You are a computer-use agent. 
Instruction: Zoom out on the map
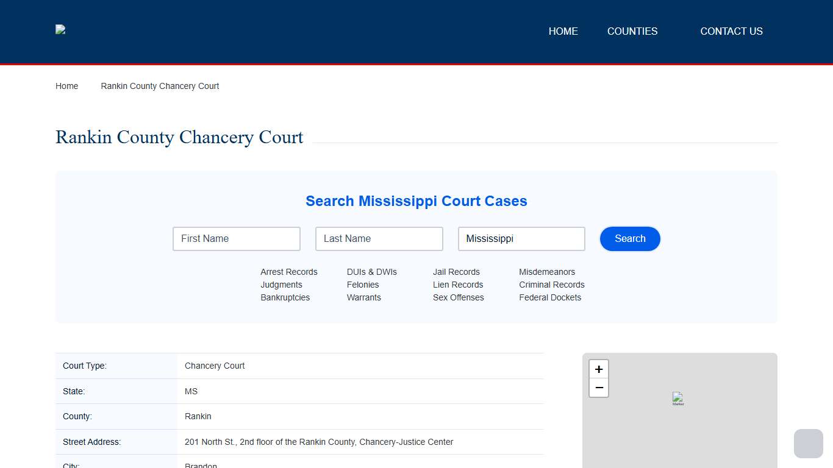pyautogui.click(x=598, y=388)
